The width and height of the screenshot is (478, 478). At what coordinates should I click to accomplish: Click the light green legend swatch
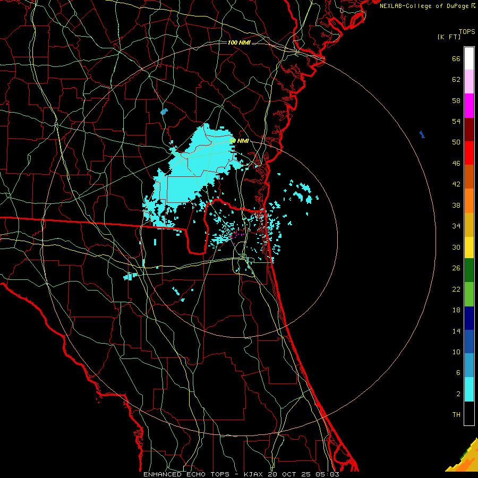click(469, 294)
